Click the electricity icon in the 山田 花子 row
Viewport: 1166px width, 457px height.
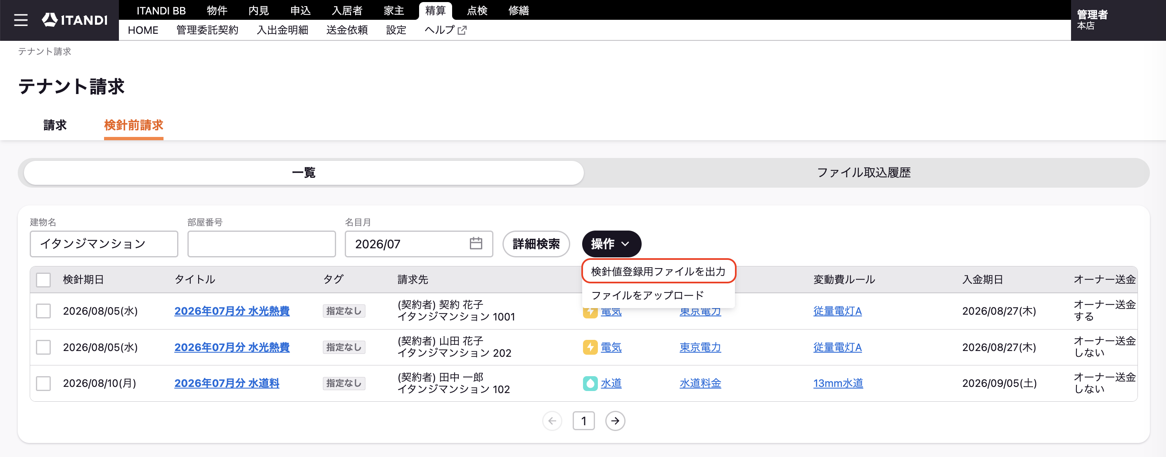tap(590, 347)
